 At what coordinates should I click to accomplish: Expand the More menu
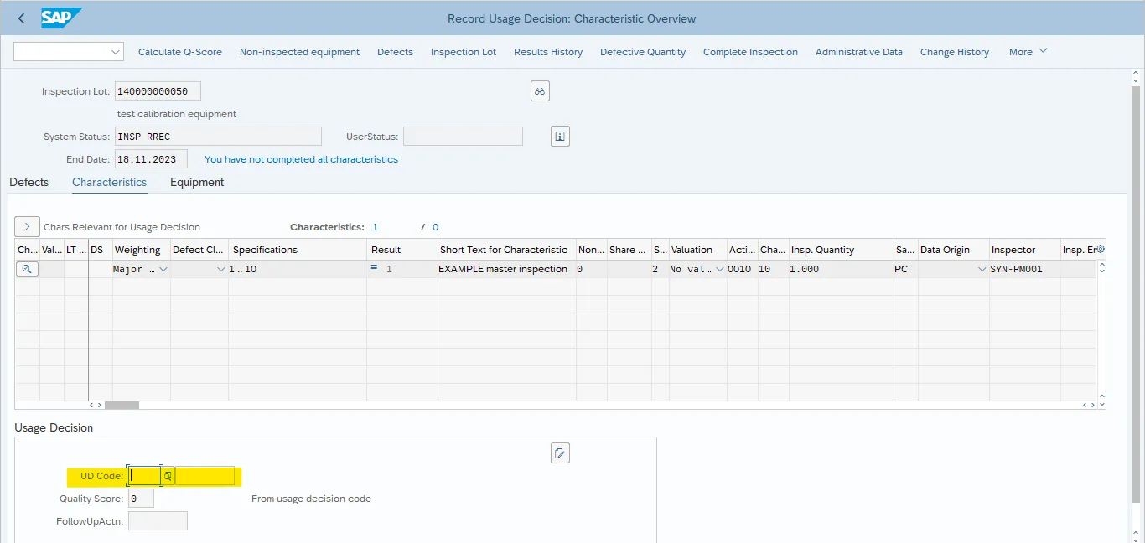tap(1028, 52)
